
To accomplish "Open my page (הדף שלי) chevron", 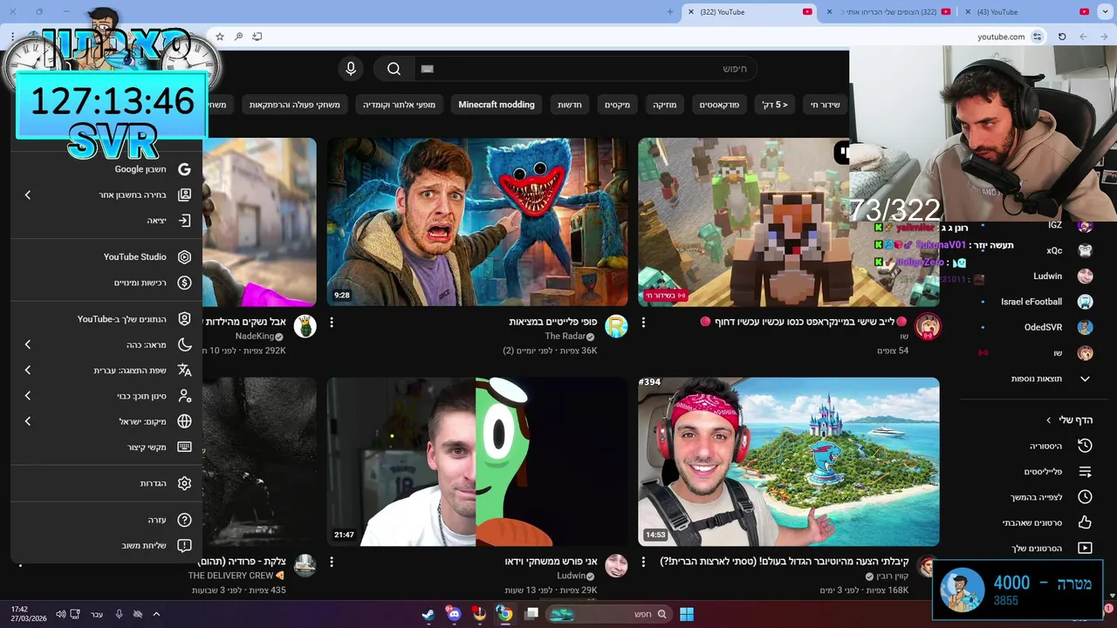I will tap(1049, 420).
